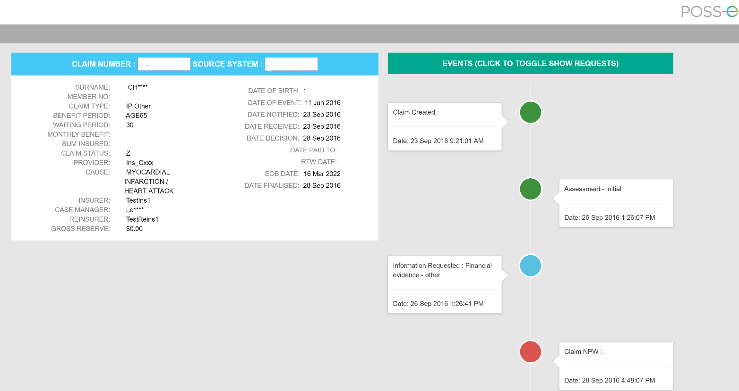Screen dimensions: 739x391
Task: Click the EOB Date value 16 Mar 2022
Action: (x=322, y=174)
